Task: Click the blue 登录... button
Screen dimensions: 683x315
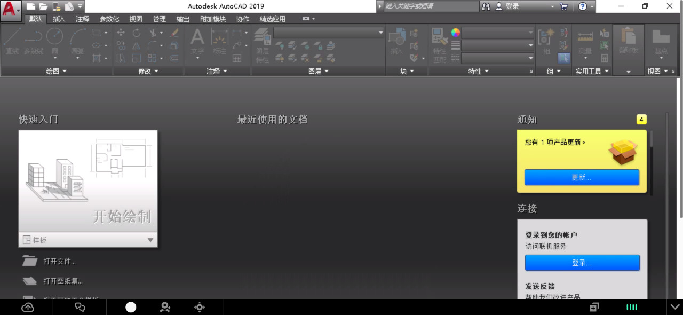Action: click(582, 263)
